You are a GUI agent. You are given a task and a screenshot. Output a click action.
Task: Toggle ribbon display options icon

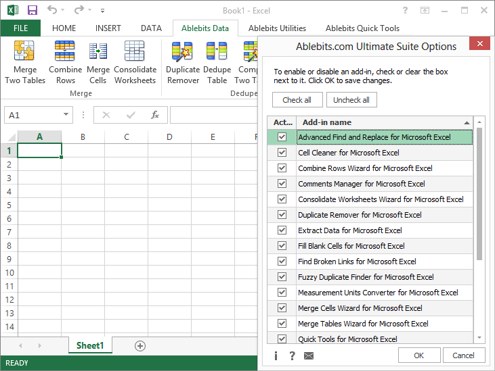[x=425, y=10]
